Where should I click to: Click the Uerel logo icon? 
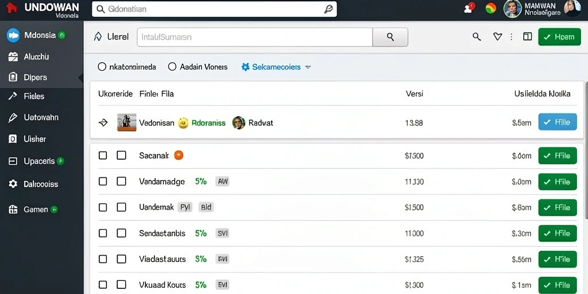(x=98, y=36)
